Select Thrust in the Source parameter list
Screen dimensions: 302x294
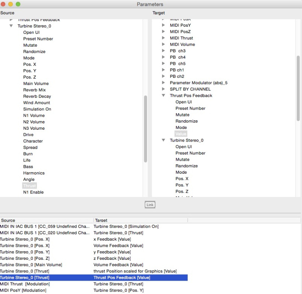pos(29,186)
